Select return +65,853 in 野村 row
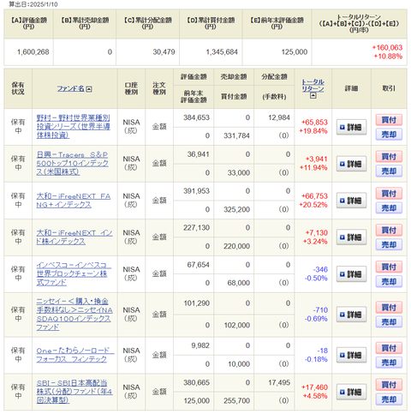Image resolution: width=411 pixels, height=414 pixels. click(314, 123)
